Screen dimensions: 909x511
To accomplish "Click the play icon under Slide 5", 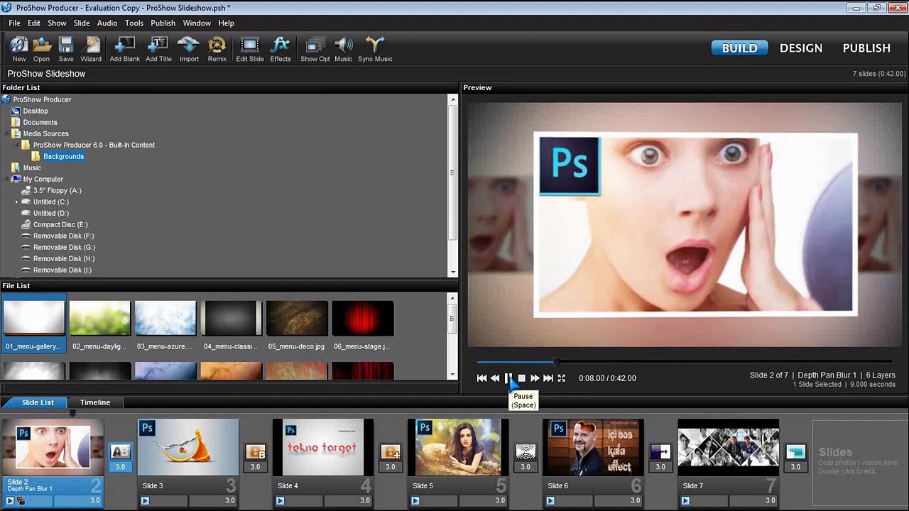I will [415, 500].
